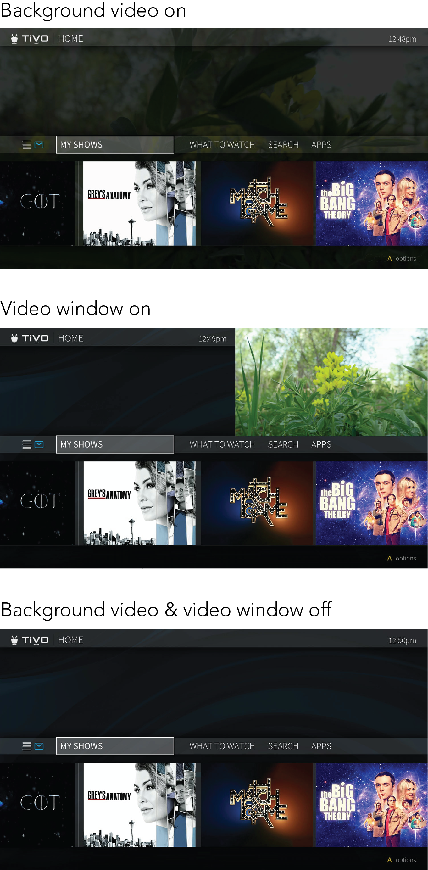The image size is (428, 870).
Task: Click the 12:49pm clock
Action: point(213,339)
